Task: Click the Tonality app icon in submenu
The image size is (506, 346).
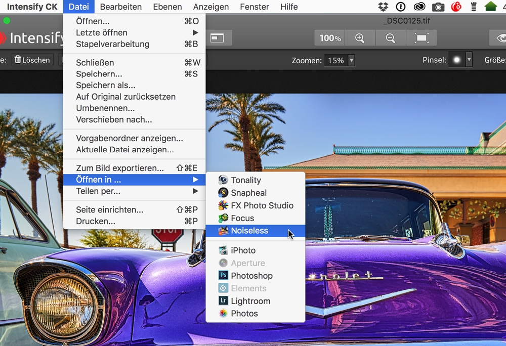Action: tap(223, 180)
